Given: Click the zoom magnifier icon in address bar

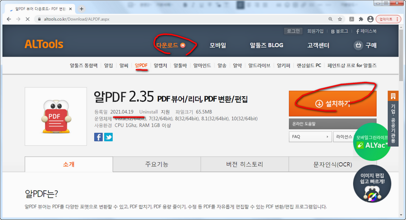Looking at the screenshot, I should (x=330, y=19).
